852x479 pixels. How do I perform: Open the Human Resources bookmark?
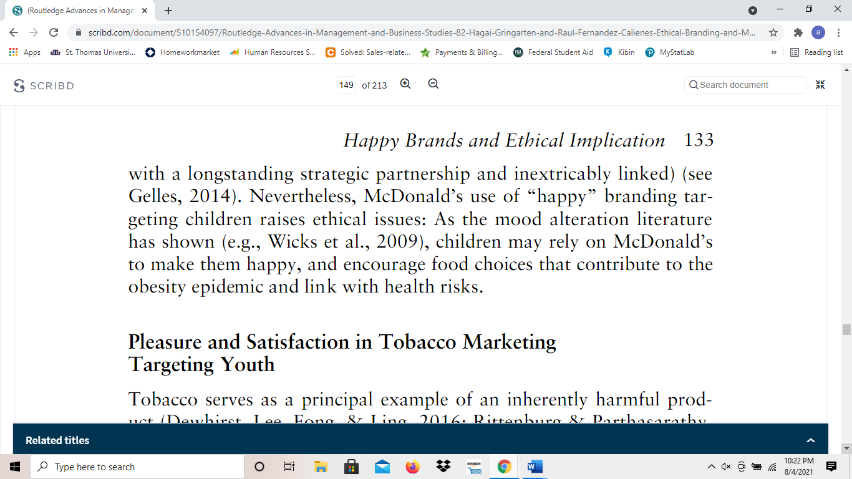(x=273, y=52)
